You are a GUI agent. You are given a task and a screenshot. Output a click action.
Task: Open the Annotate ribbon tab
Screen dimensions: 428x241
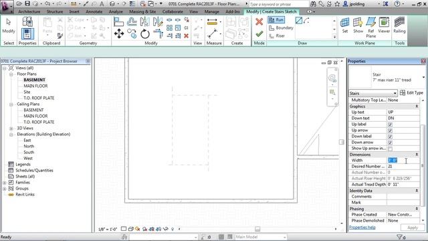pyautogui.click(x=94, y=12)
